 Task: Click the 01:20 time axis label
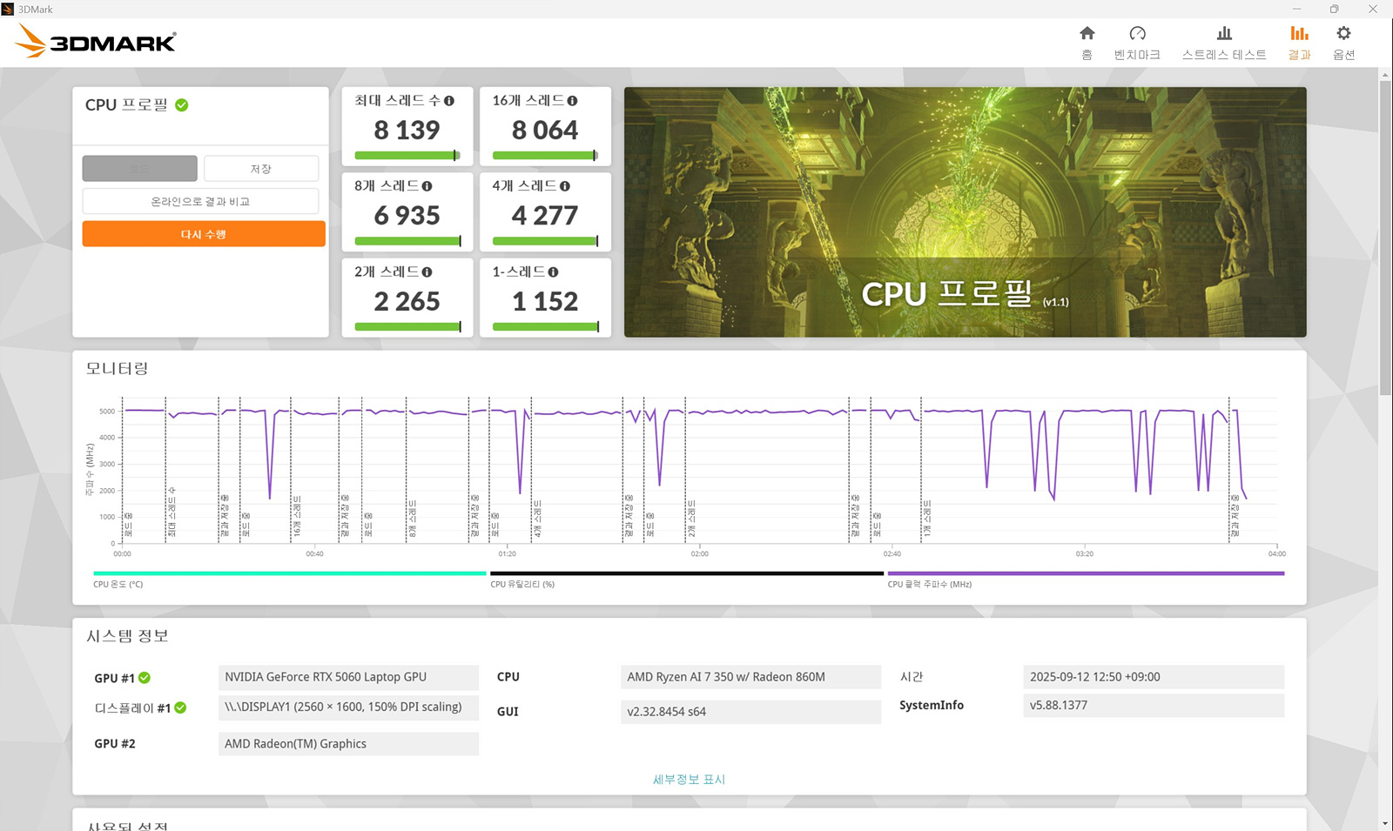508,554
